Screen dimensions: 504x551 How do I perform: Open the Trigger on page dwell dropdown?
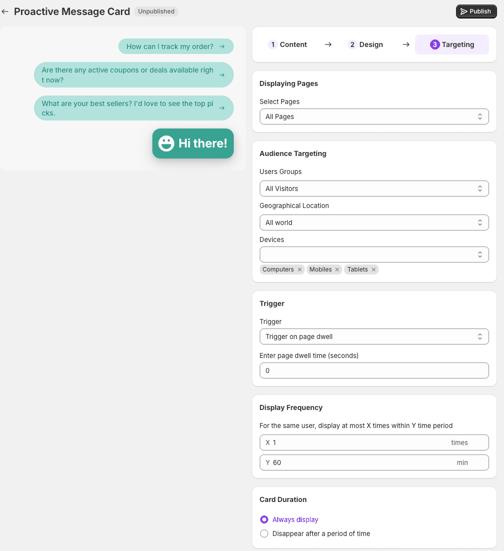374,336
